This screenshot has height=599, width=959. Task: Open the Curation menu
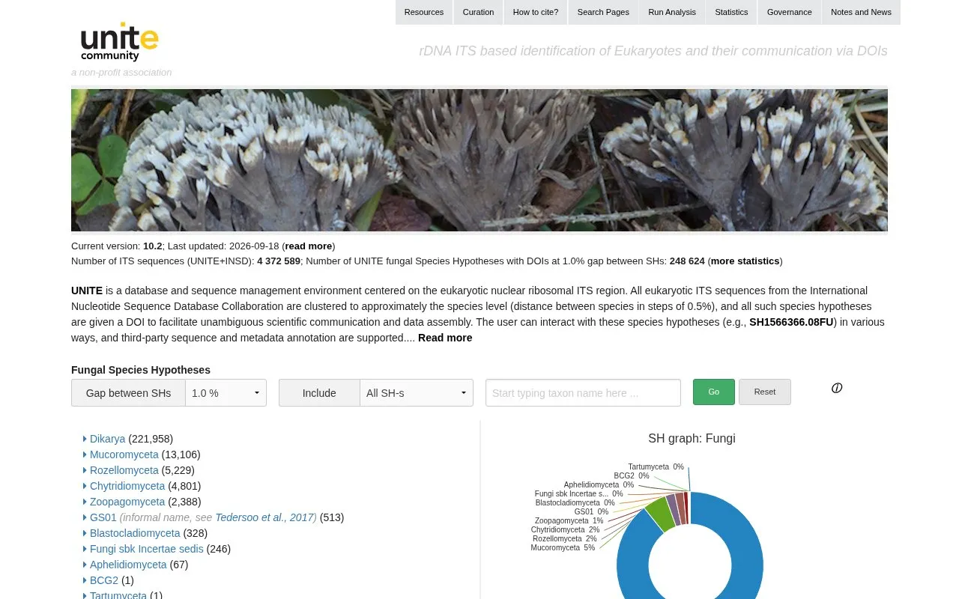coord(478,12)
